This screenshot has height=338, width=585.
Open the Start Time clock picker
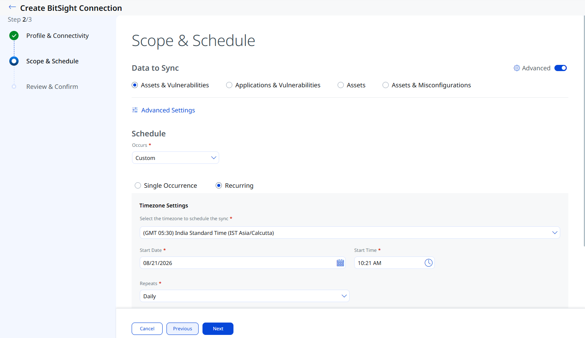tap(429, 263)
